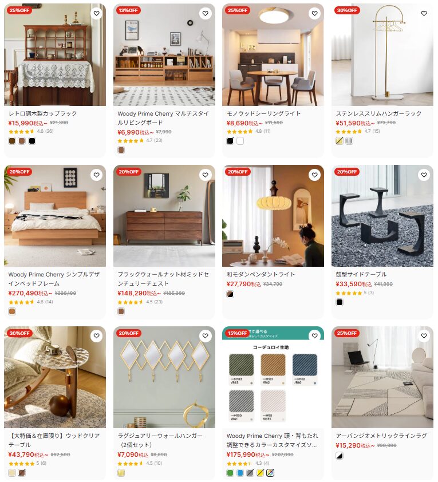Heart the ラグジュアリーウォールハンガー item
The height and width of the screenshot is (482, 438).
click(206, 336)
